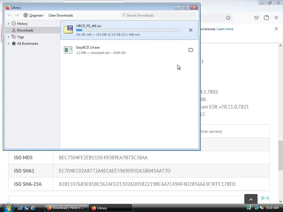Select the ISO MD5 hash value

pyautogui.click(x=103, y=158)
